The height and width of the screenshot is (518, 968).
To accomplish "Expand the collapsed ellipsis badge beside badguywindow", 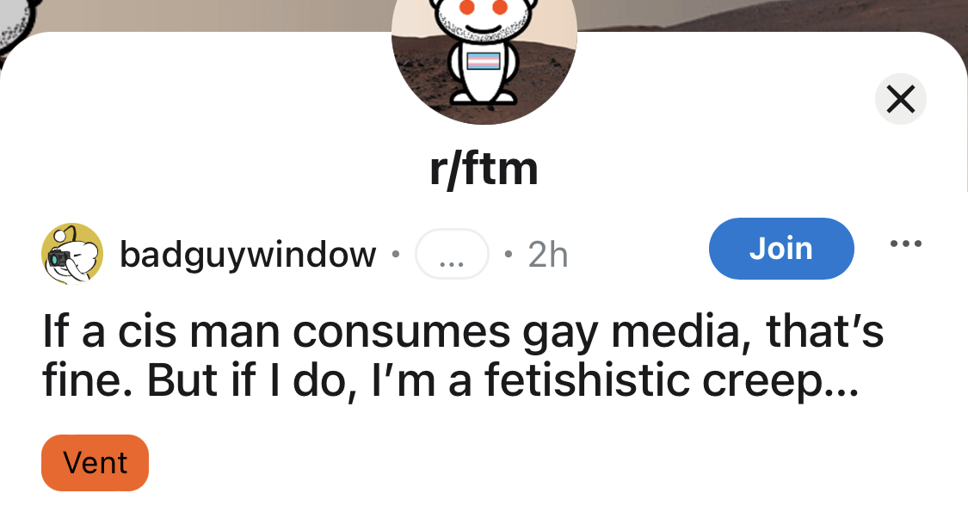I will click(x=452, y=254).
